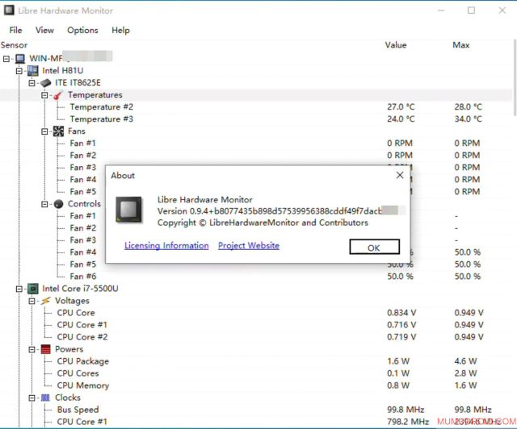Collapse the Clocks group
This screenshot has height=429, width=517.
click(x=32, y=398)
